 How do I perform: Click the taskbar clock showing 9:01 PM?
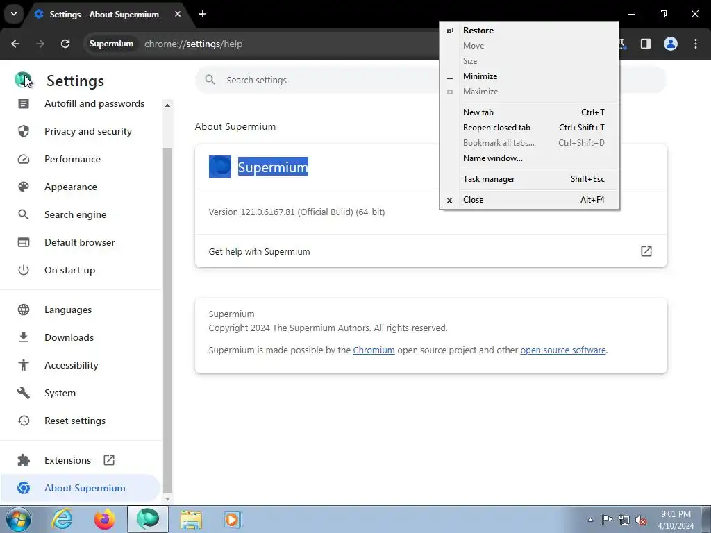coord(676,520)
